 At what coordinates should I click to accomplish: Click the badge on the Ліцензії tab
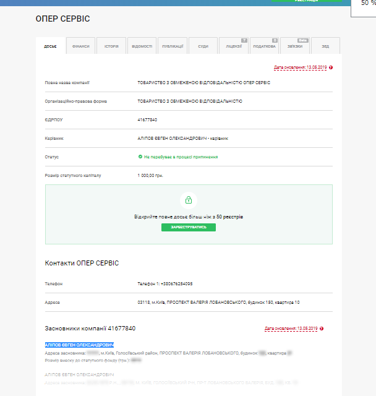244,40
